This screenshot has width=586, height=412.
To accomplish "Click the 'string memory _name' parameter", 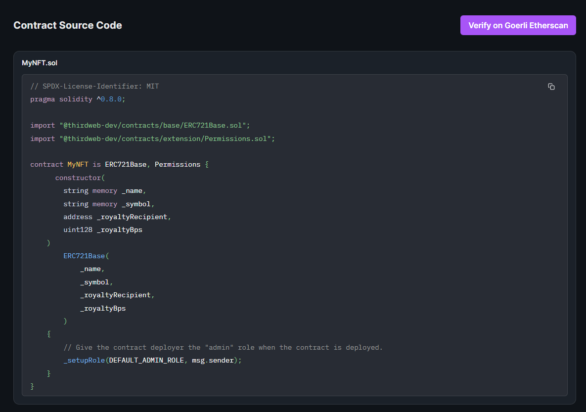I will point(105,191).
